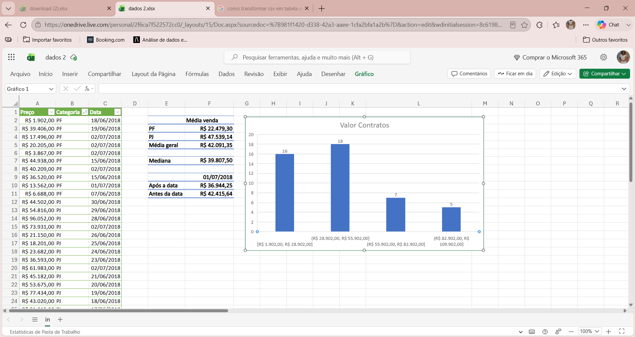Open new browser tab with plus button
Image resolution: width=635 pixels, height=337 pixels.
321,9
